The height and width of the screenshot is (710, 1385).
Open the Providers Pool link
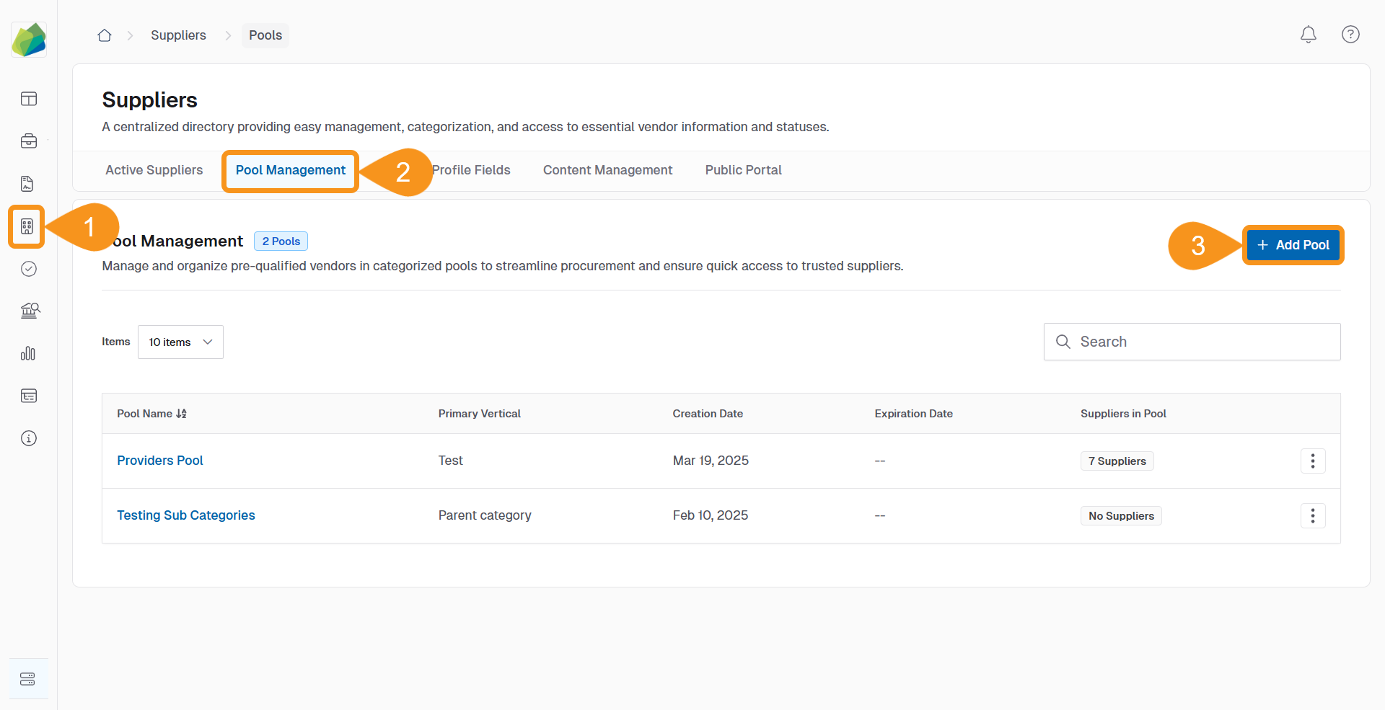160,461
